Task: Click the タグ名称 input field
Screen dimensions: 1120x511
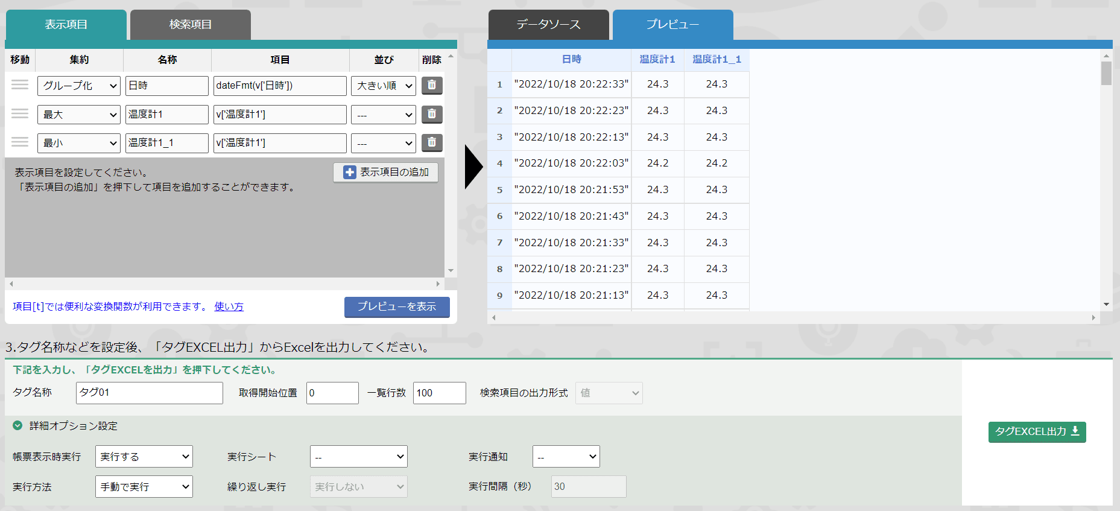Action: click(x=150, y=393)
